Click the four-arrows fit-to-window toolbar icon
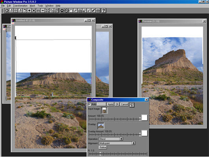The image size is (209, 157). point(47,11)
